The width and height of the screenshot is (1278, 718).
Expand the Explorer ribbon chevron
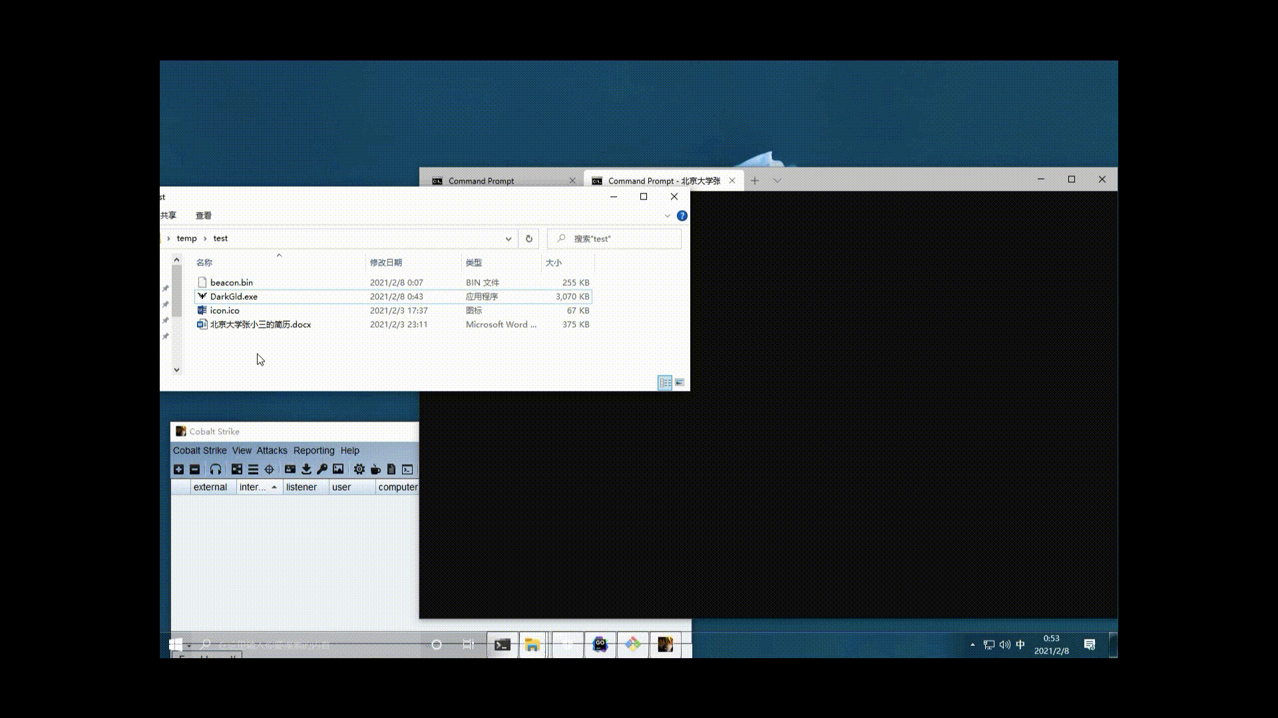pos(667,216)
